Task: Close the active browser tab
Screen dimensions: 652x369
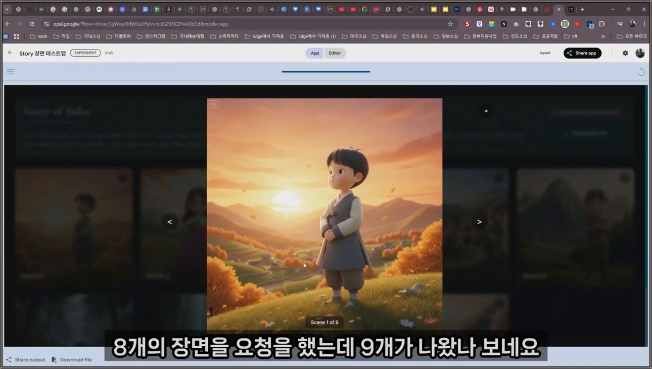Action: coord(558,9)
